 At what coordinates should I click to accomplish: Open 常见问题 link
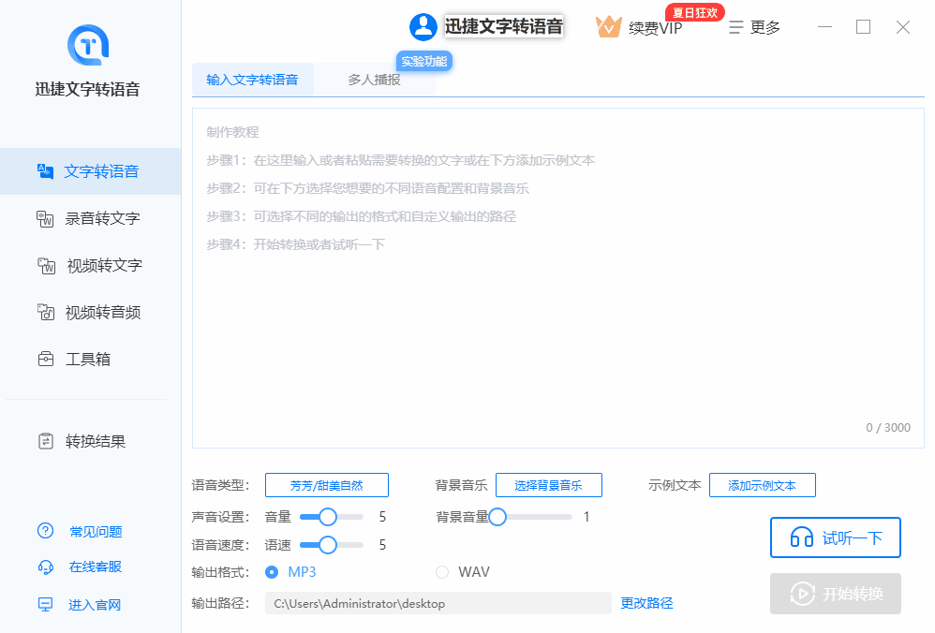[x=96, y=532]
